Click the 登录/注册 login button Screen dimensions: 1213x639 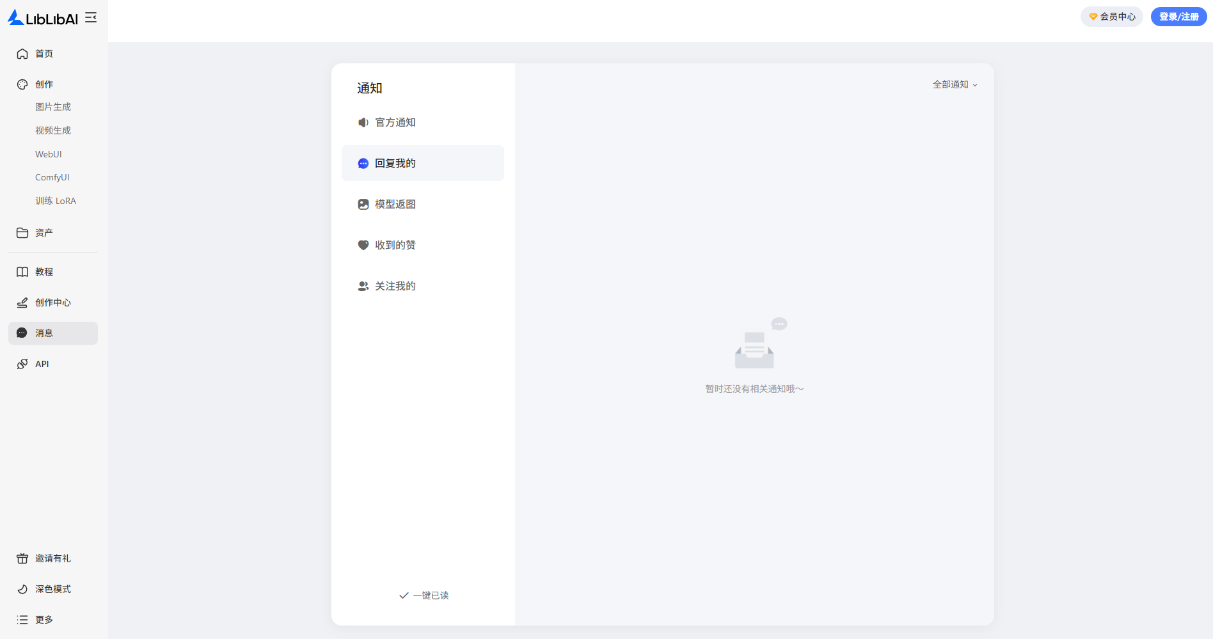(1178, 17)
